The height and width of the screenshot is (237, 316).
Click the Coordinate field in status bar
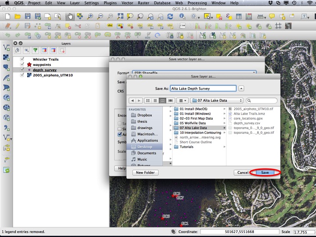tap(240, 232)
